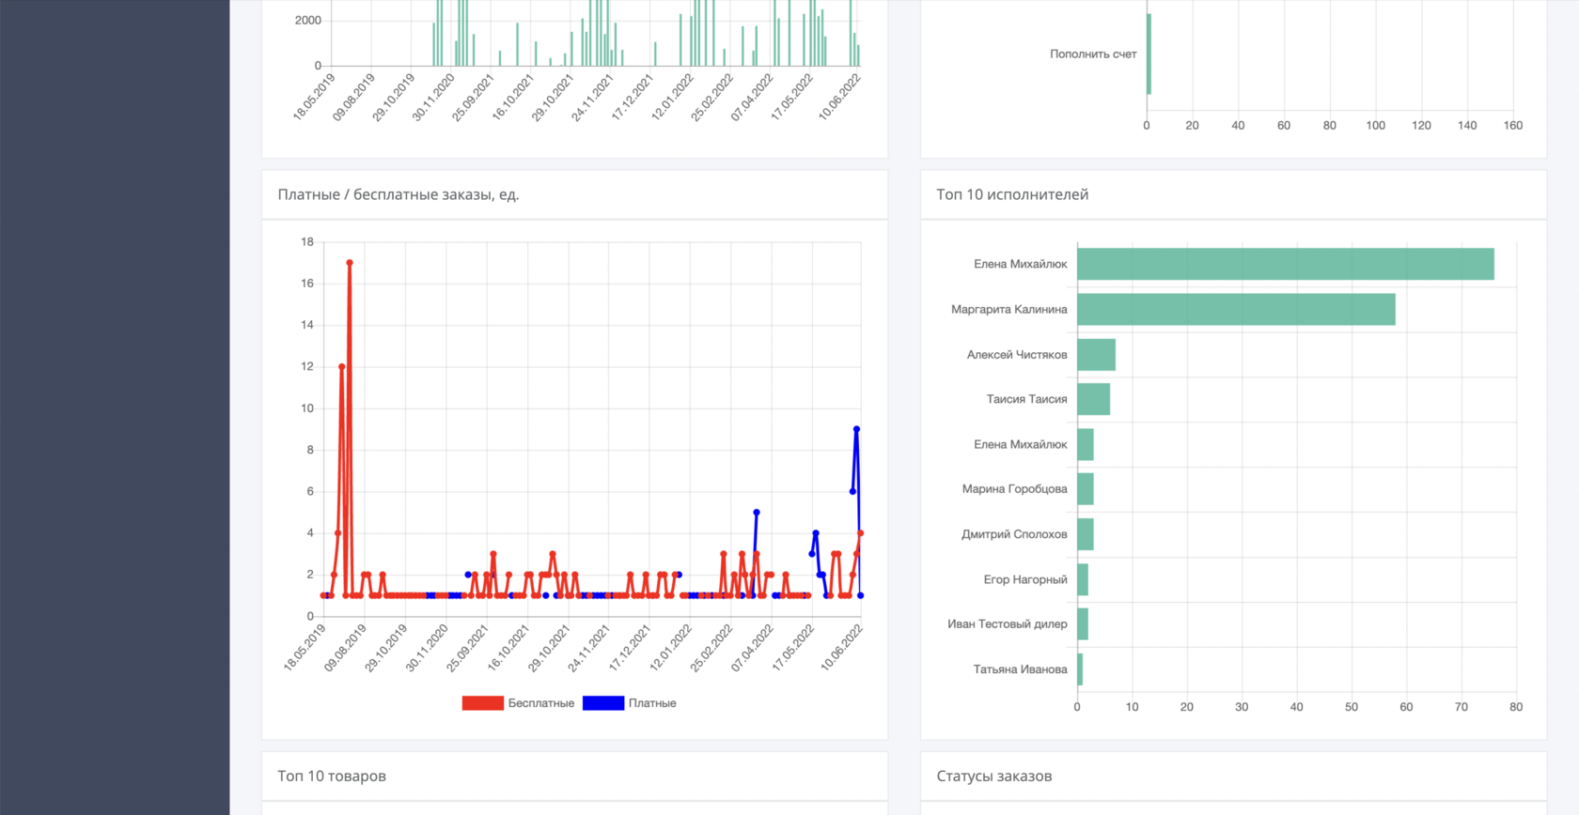
Task: Click the Дмитрий Сполохов axis label
Action: pyautogui.click(x=1014, y=534)
